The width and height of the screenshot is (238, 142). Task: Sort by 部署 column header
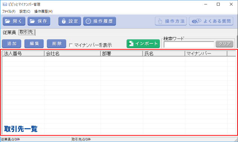click(x=122, y=54)
